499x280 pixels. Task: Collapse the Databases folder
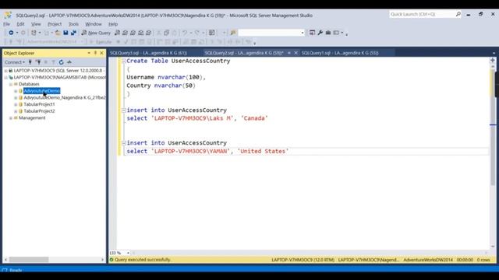(10, 84)
